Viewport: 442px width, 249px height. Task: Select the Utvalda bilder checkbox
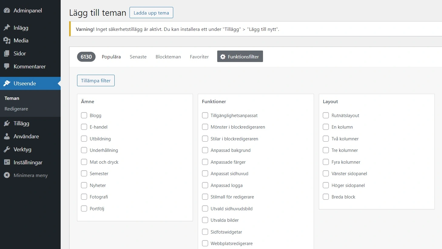point(205,220)
